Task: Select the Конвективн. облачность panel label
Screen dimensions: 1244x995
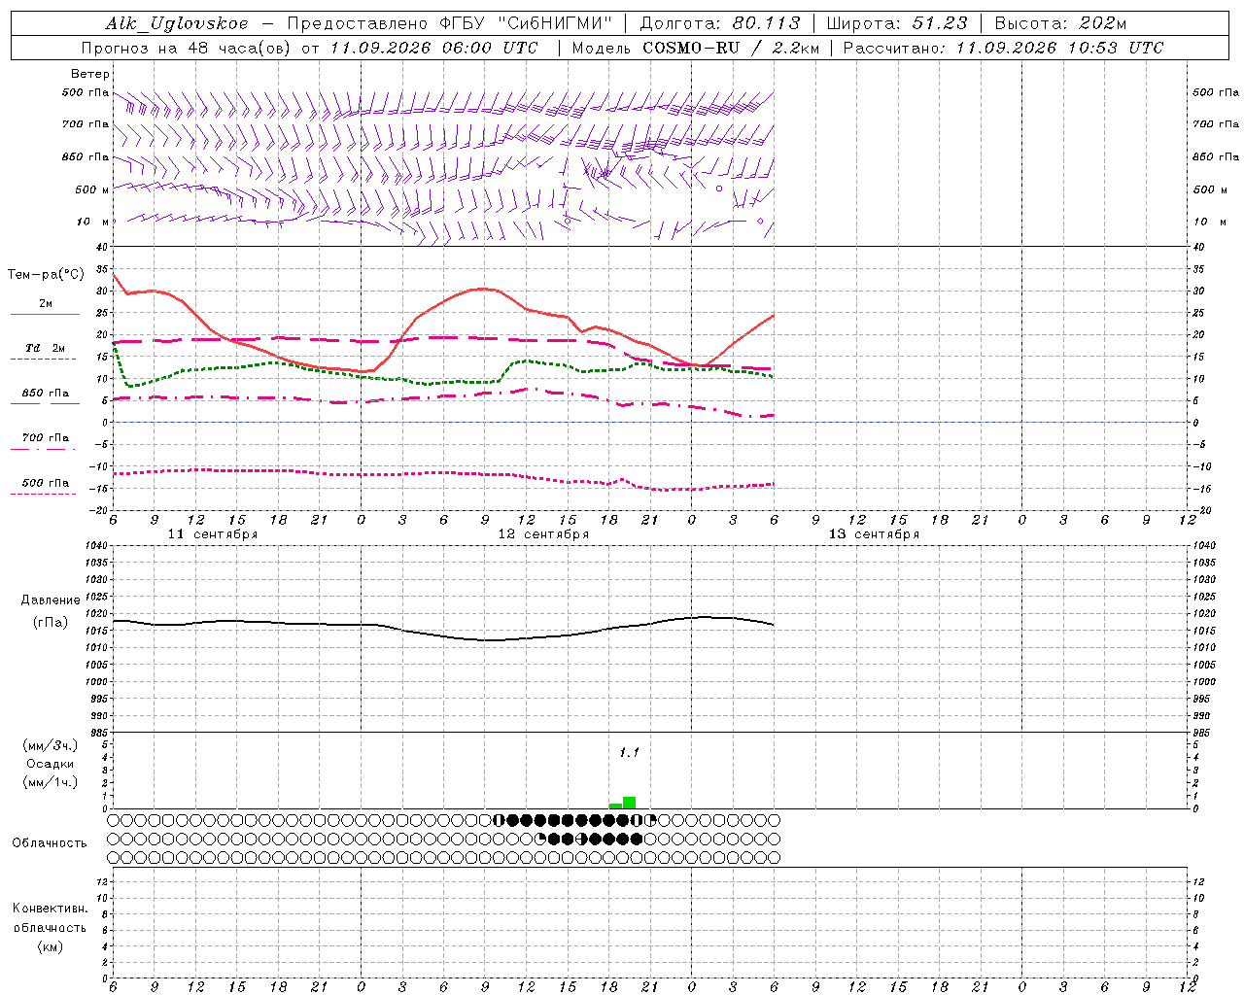Action: point(50,927)
